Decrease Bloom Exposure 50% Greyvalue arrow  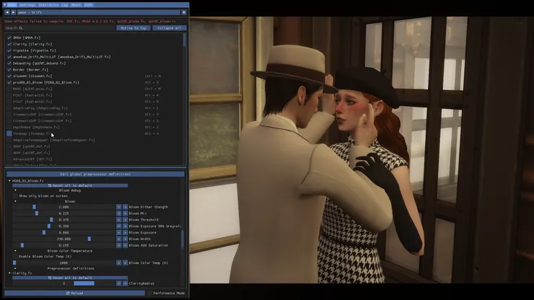(118, 226)
